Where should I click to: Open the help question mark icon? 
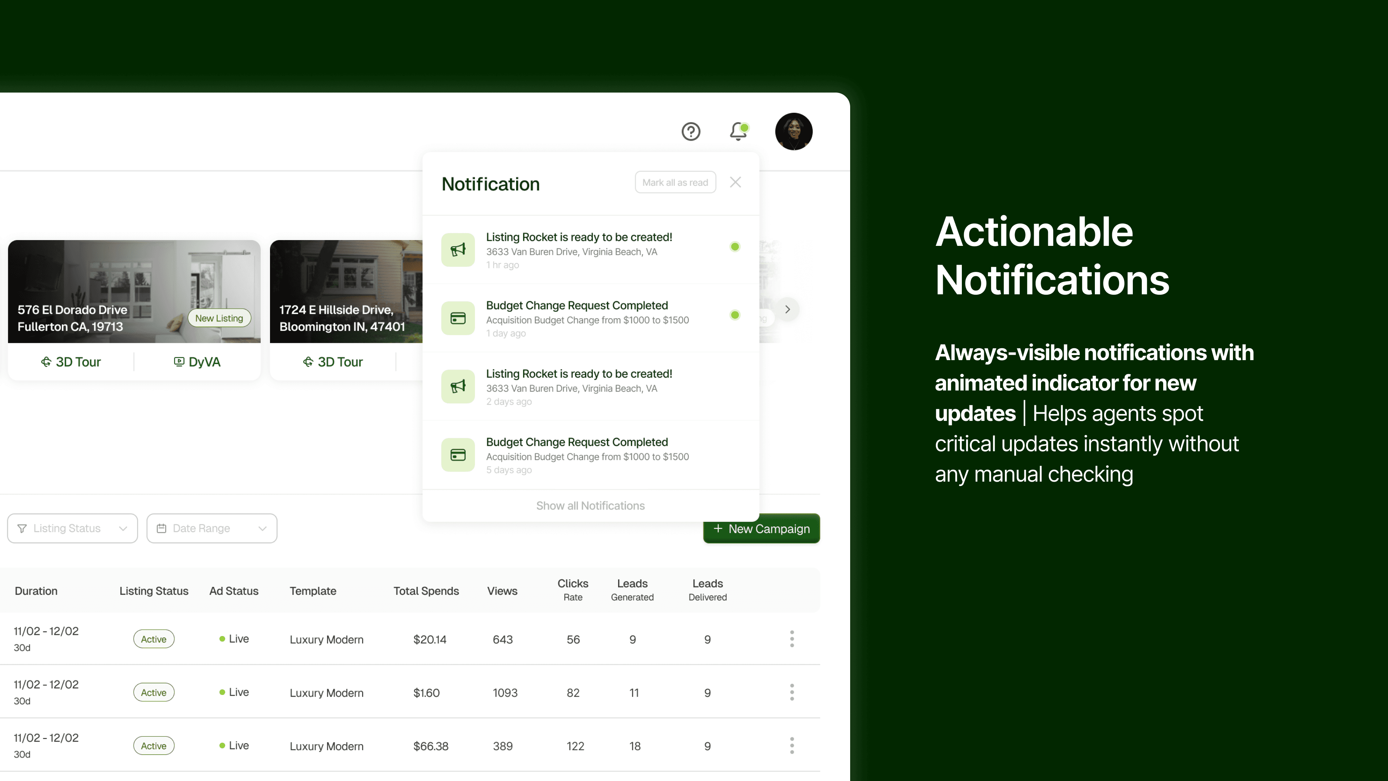[691, 132]
